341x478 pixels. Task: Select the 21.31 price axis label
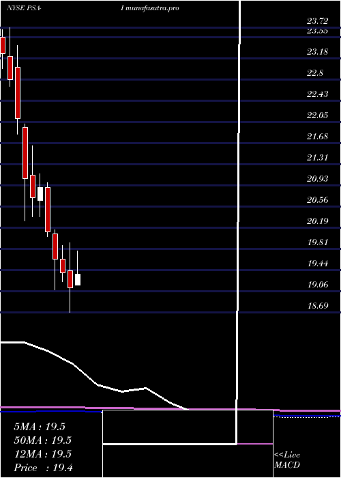(x=318, y=158)
